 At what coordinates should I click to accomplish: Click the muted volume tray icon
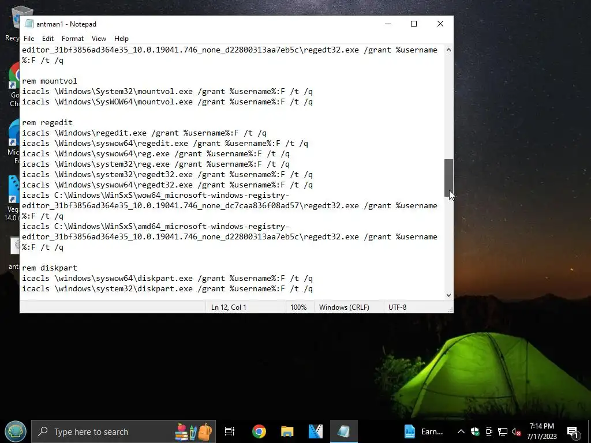tap(517, 431)
